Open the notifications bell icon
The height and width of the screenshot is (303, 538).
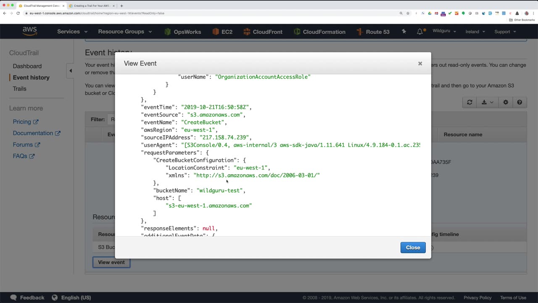pos(420,32)
